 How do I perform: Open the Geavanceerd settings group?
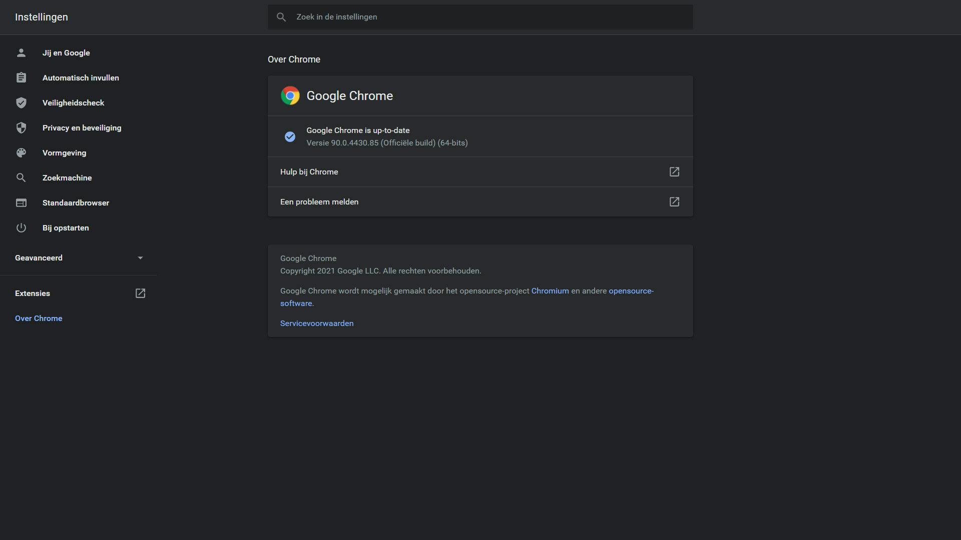39,258
